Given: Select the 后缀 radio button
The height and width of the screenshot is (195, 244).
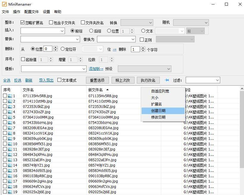Looking at the screenshot, I should [x=92, y=31].
